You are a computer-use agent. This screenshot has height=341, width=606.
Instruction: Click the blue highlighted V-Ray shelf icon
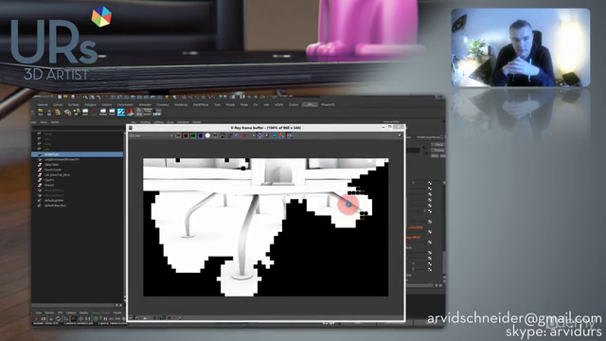121,112
